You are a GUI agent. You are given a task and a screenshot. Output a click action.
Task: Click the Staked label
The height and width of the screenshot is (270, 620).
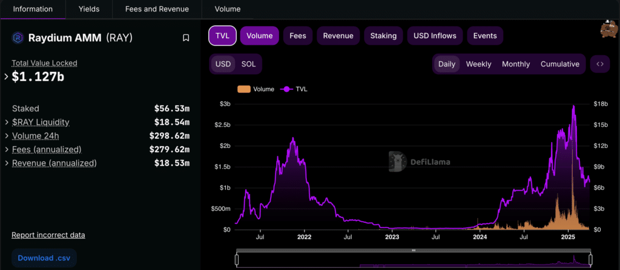[25, 109]
